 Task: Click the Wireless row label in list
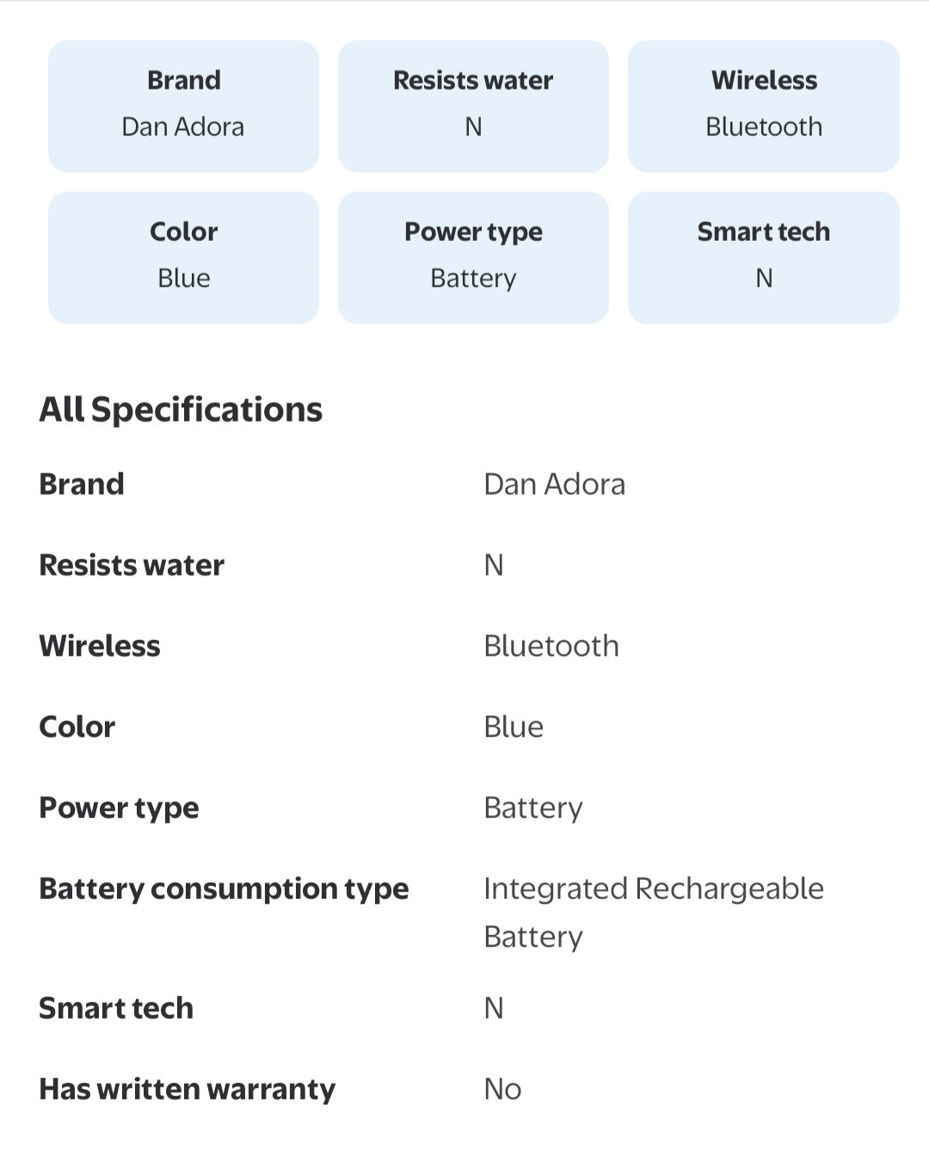click(x=100, y=646)
